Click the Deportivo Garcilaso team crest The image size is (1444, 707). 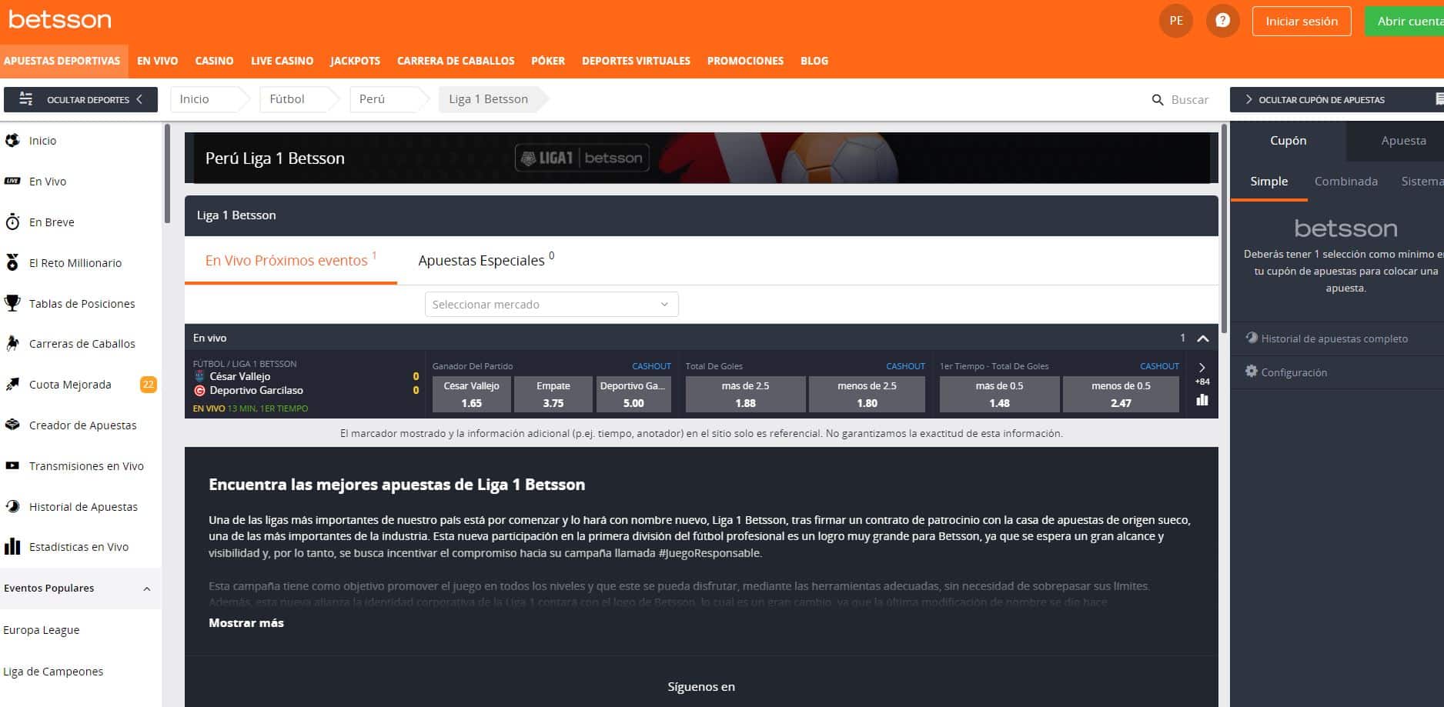[200, 391]
